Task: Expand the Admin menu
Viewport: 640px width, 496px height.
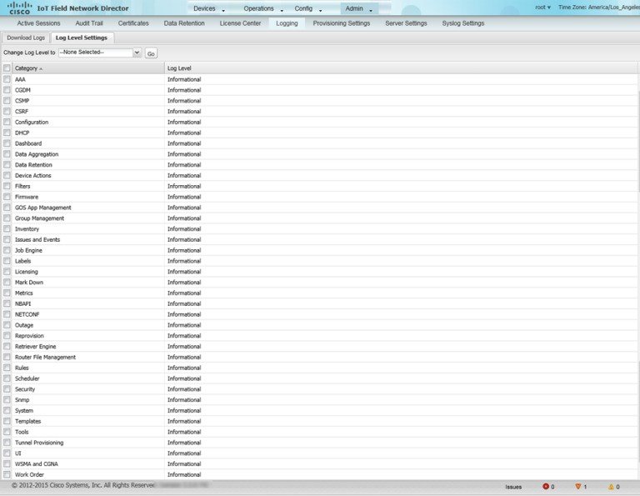Action: [x=358, y=8]
